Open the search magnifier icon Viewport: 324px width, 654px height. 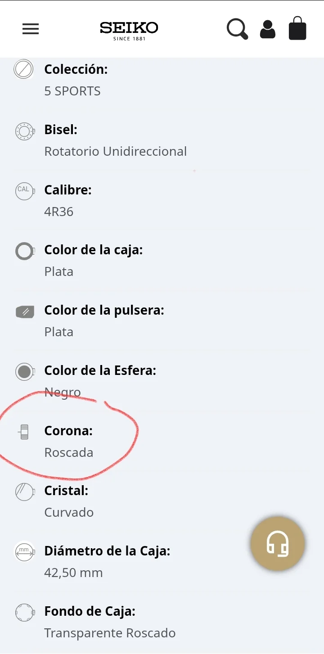[237, 29]
